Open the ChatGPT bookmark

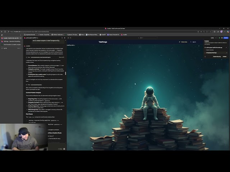(103, 35)
